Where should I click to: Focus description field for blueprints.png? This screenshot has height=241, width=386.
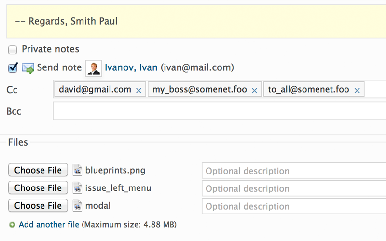pos(293,171)
